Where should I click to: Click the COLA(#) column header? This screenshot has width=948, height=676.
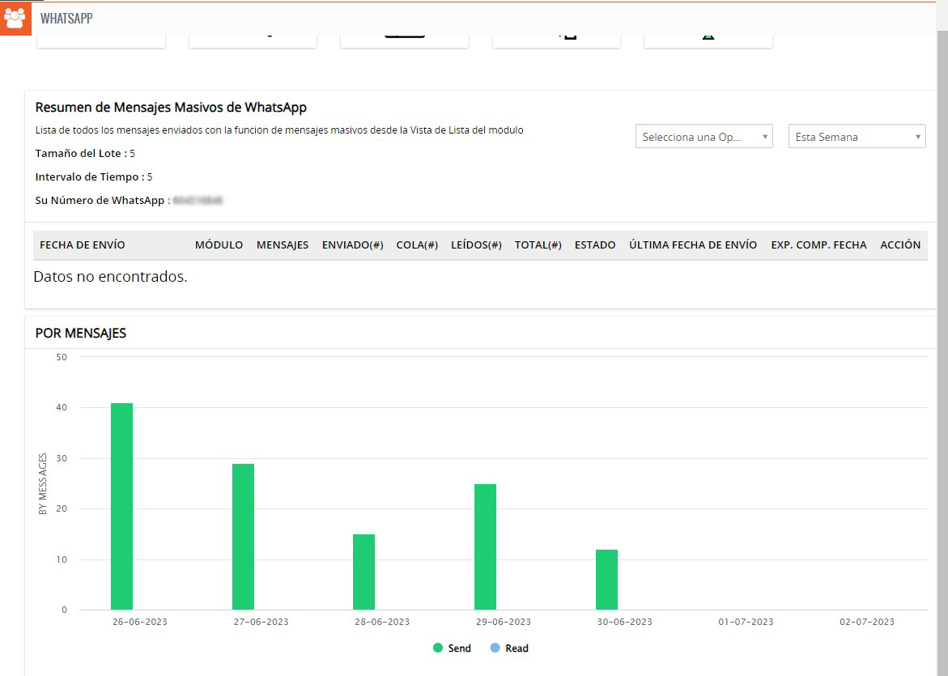click(x=417, y=244)
